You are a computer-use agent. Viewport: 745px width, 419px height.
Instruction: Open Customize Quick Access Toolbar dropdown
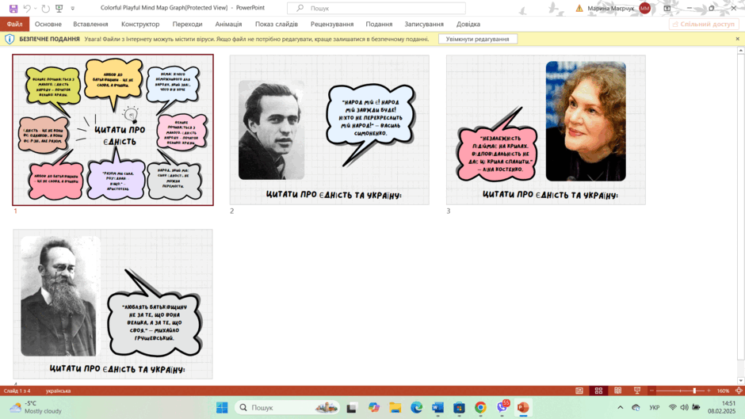(73, 9)
